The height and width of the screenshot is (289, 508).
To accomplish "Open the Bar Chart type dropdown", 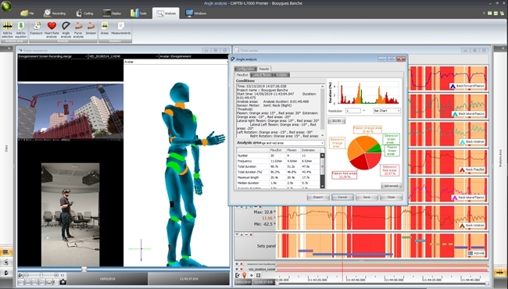I will click(387, 111).
